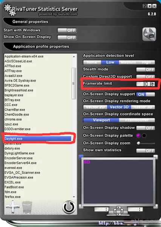
Task: Select CharmBar.exe profile
Action: pos(15,110)
